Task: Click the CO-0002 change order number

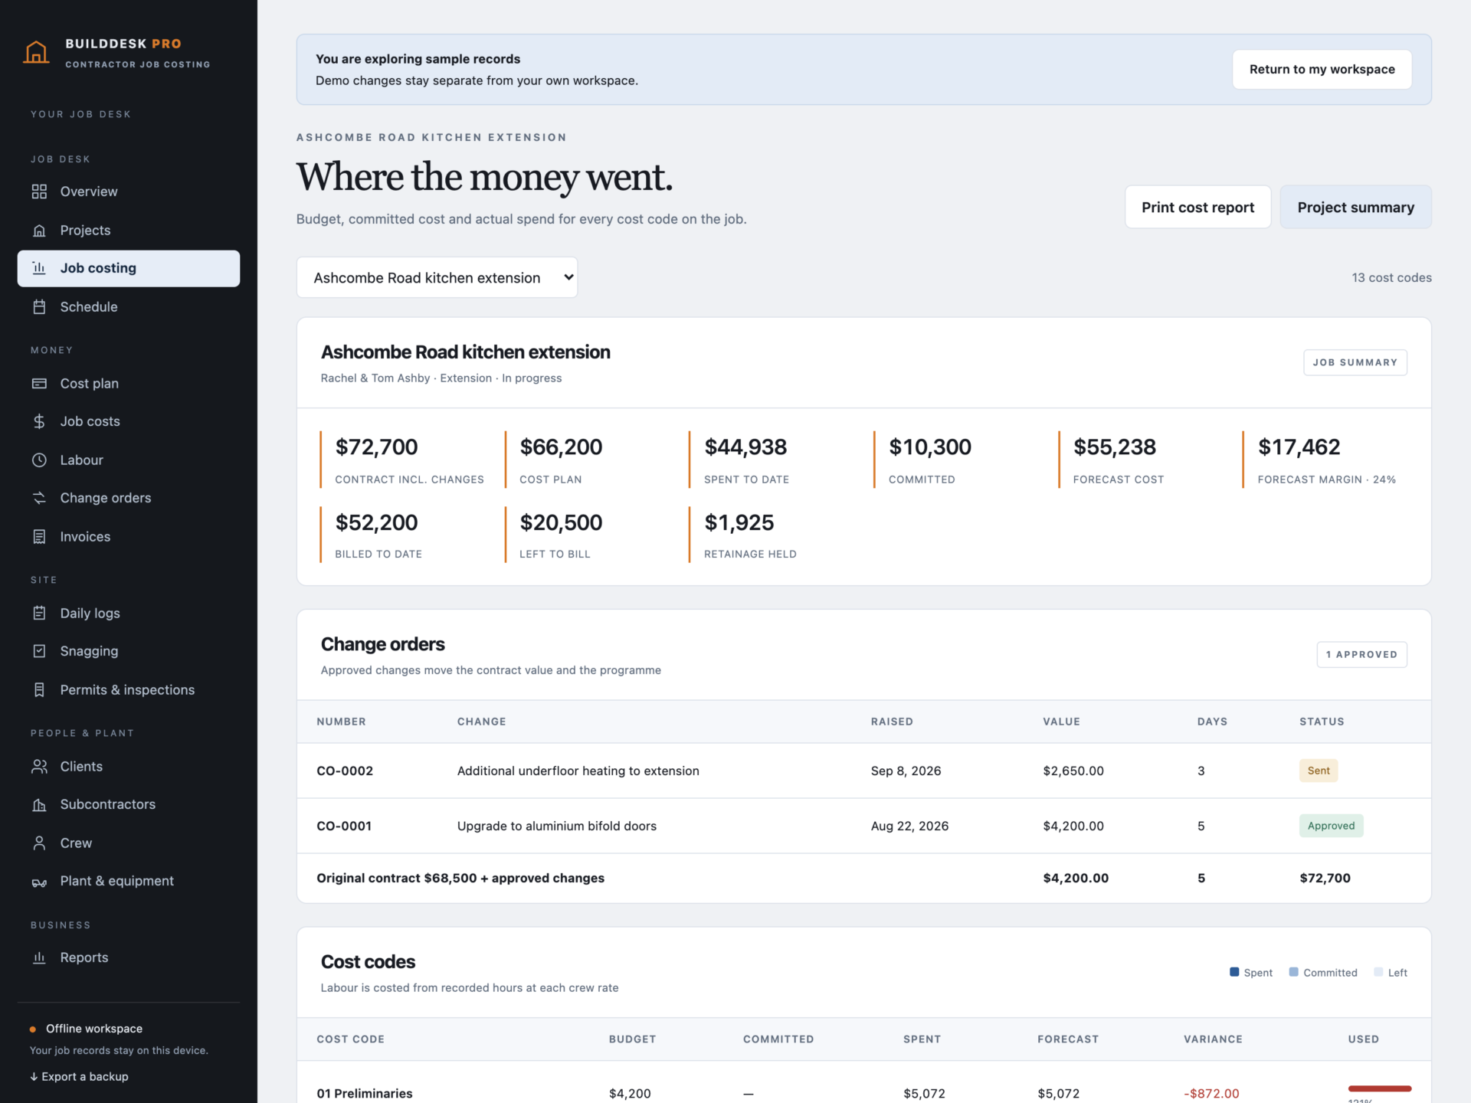Action: pyautogui.click(x=345, y=771)
